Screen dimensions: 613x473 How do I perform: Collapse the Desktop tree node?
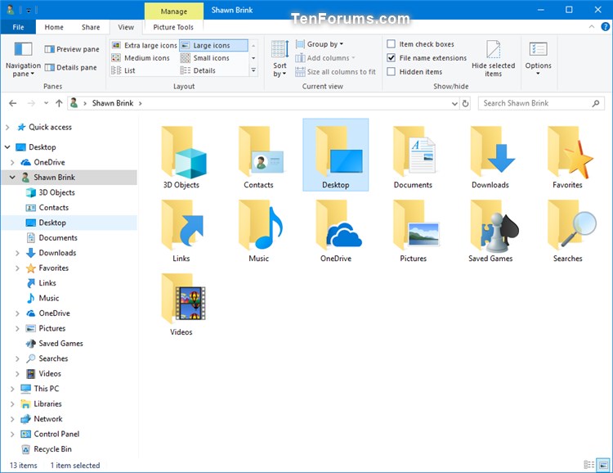tap(7, 147)
